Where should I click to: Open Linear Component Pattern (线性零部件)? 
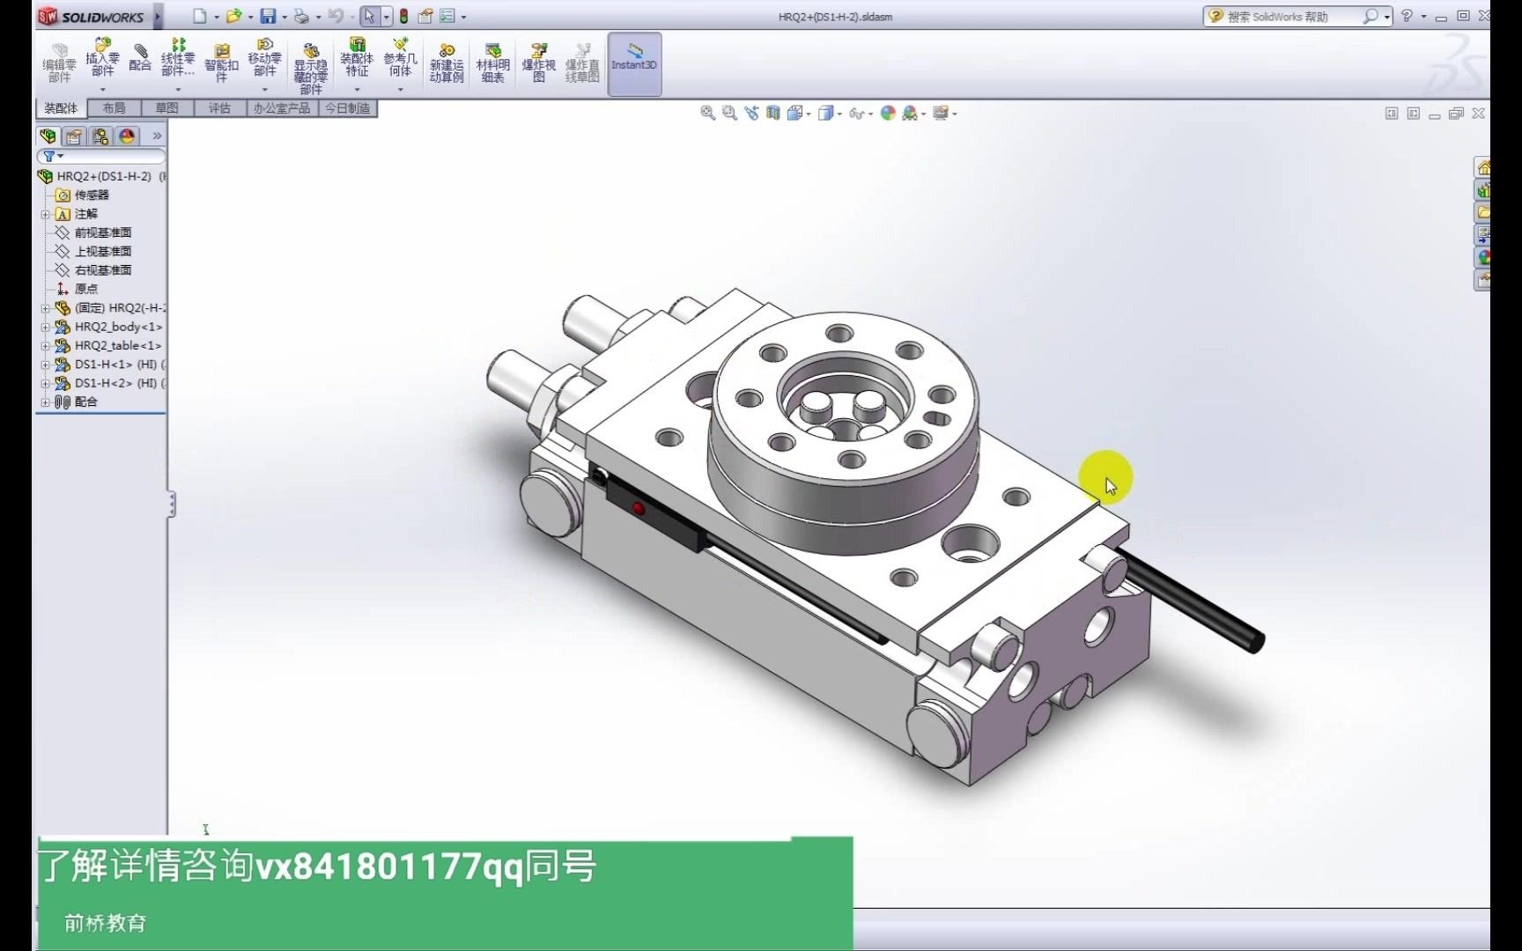pyautogui.click(x=178, y=58)
